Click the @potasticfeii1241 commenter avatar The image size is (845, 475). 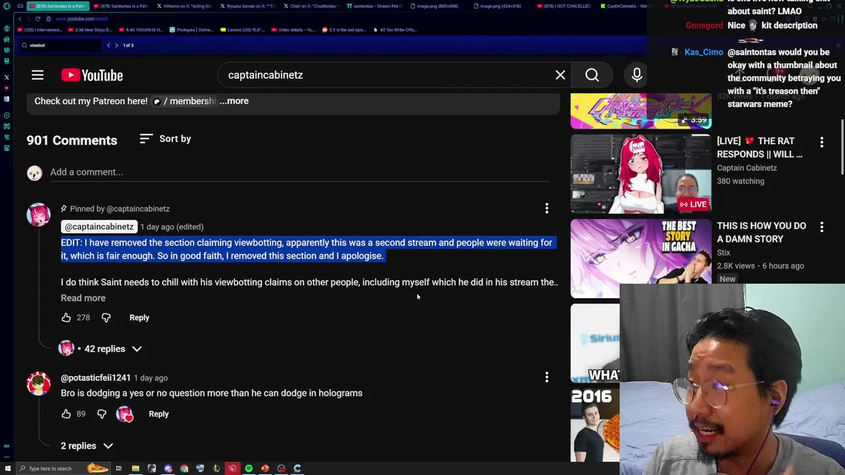click(x=38, y=384)
